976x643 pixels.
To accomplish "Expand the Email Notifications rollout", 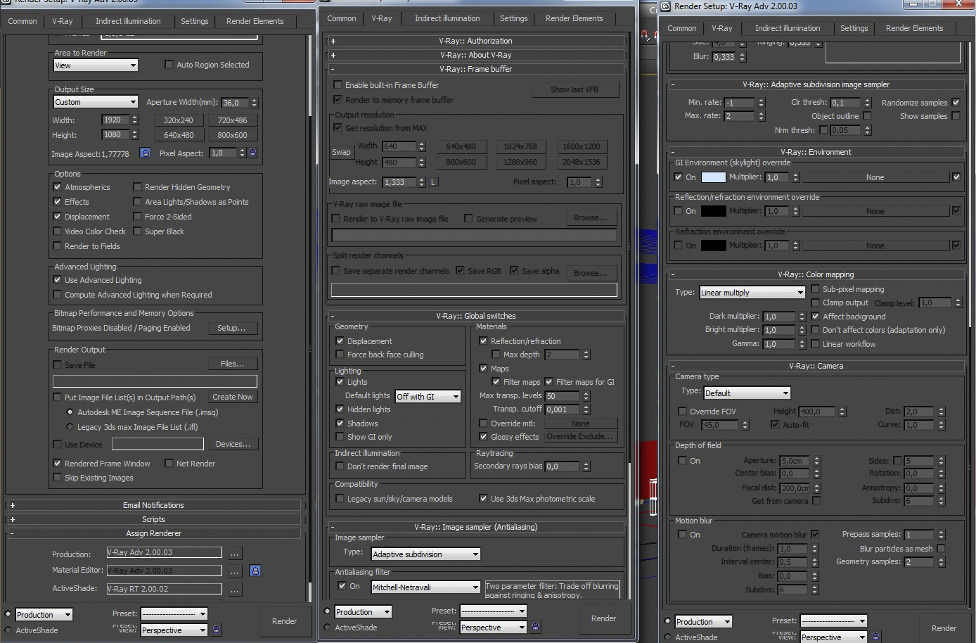I will pos(153,505).
